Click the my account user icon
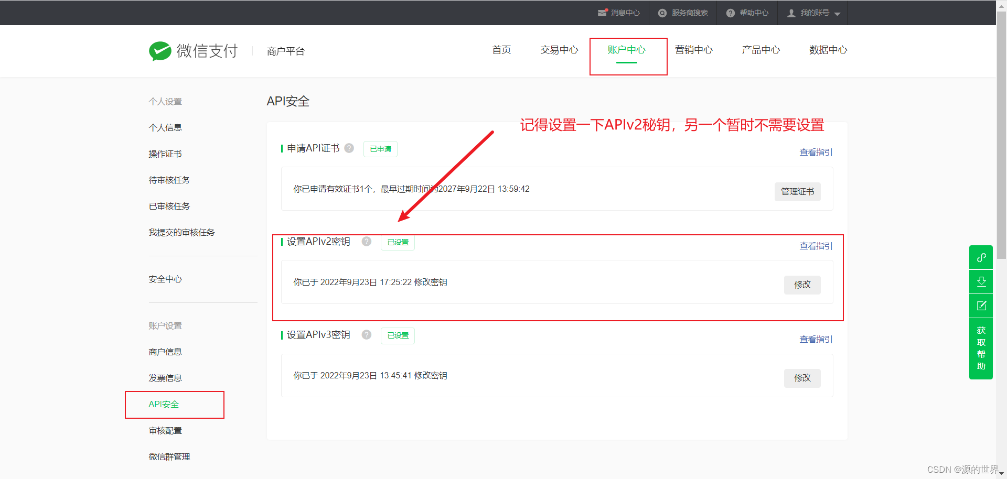This screenshot has width=1007, height=479. coord(791,13)
